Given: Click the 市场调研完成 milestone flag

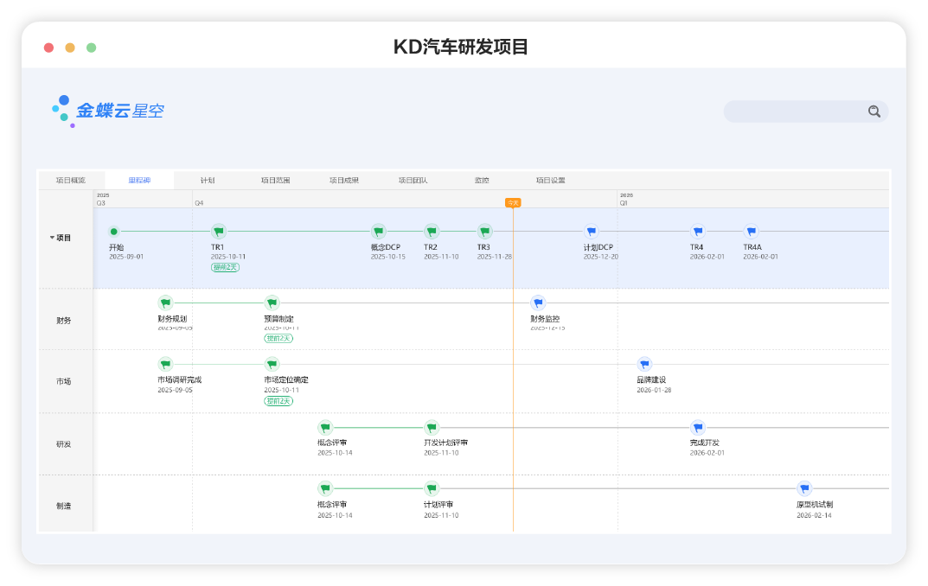Looking at the screenshot, I should pyautogui.click(x=164, y=363).
